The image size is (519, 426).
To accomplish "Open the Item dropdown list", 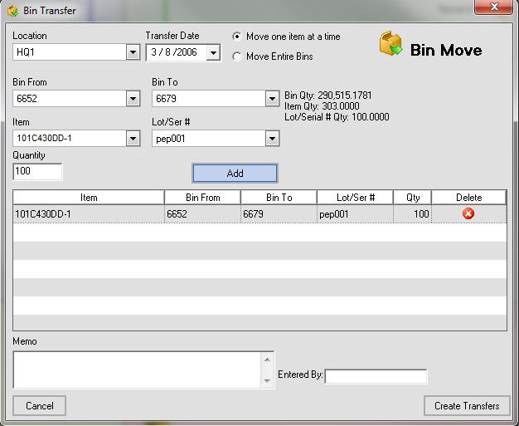I will click(x=133, y=139).
